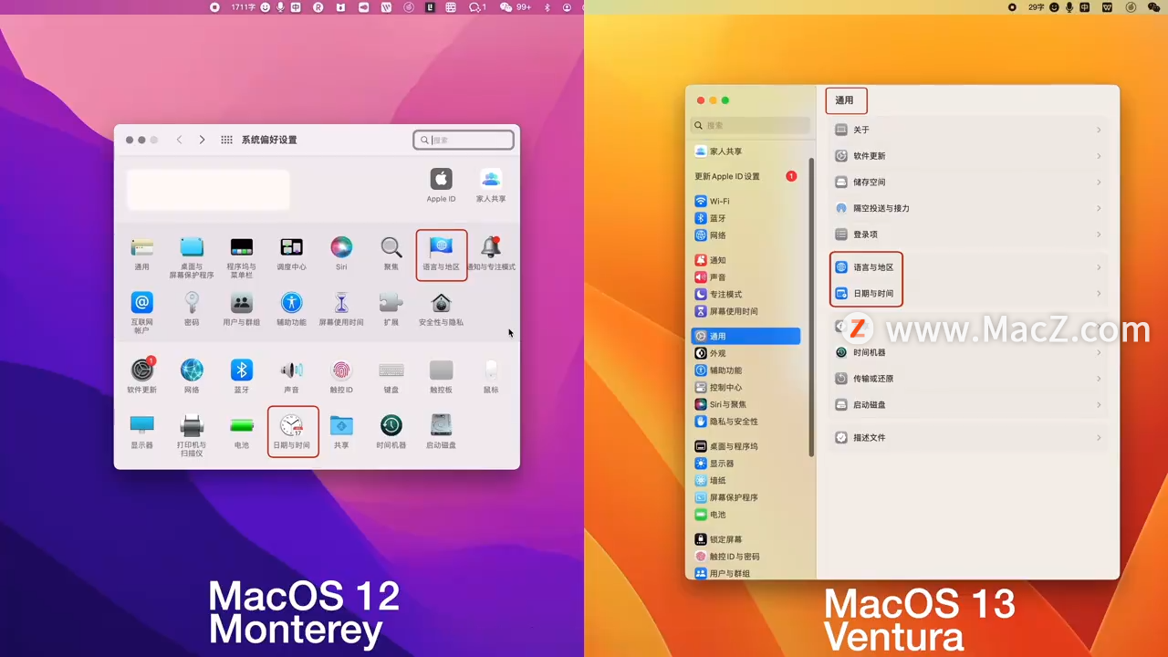The height and width of the screenshot is (657, 1168).
Task: Open the 传输或还原 row
Action: (x=968, y=378)
